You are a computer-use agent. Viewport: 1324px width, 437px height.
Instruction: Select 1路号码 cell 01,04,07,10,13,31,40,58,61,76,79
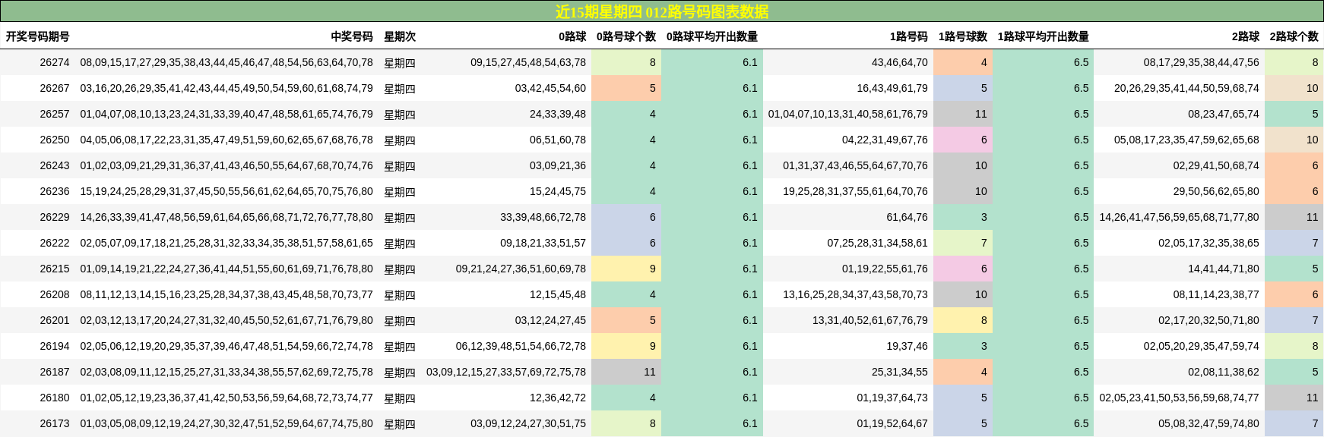point(848,114)
